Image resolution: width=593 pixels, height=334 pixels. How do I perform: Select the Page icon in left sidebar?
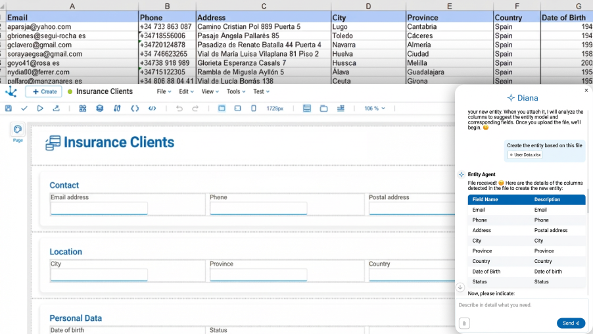(18, 130)
